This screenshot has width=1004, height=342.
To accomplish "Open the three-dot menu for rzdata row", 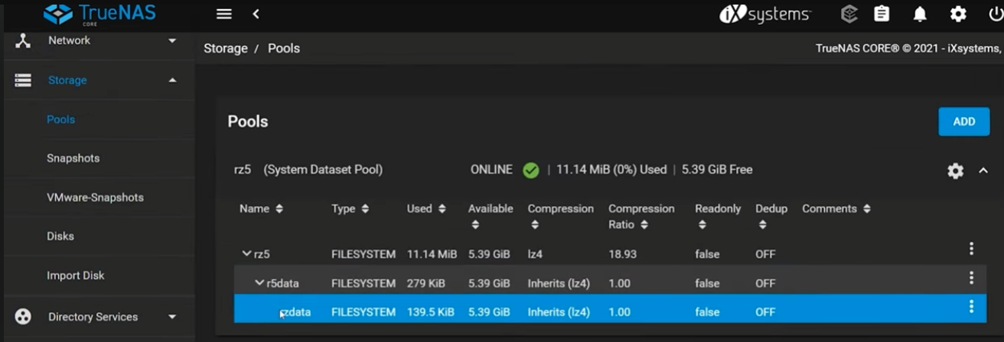I will click(x=971, y=306).
